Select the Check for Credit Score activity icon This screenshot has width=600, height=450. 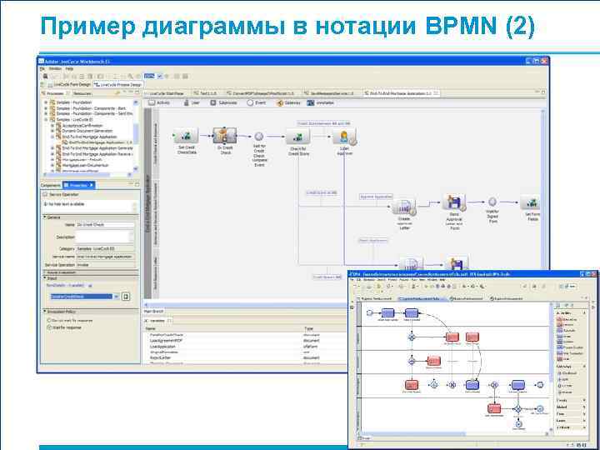298,137
